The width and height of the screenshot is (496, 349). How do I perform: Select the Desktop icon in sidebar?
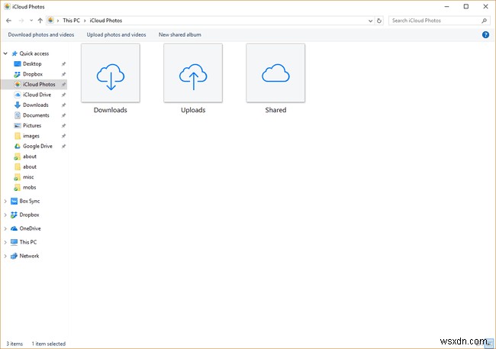pos(18,64)
